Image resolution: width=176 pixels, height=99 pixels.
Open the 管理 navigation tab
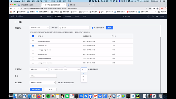click(85, 16)
